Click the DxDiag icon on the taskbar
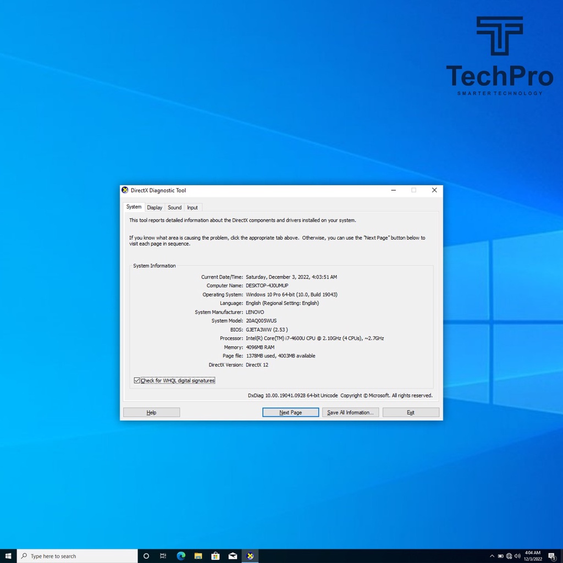Image resolution: width=563 pixels, height=563 pixels. click(250, 556)
